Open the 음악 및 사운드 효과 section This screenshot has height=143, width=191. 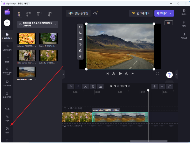point(7,71)
